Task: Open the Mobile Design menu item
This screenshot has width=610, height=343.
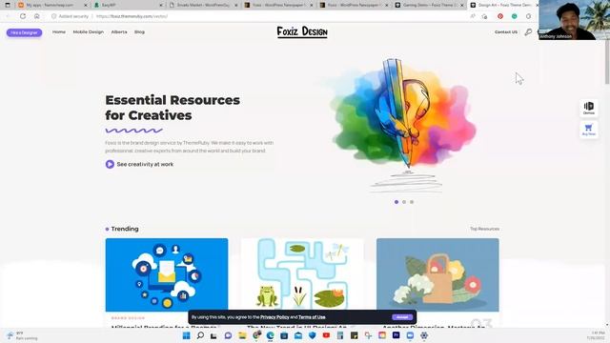Action: 89,31
